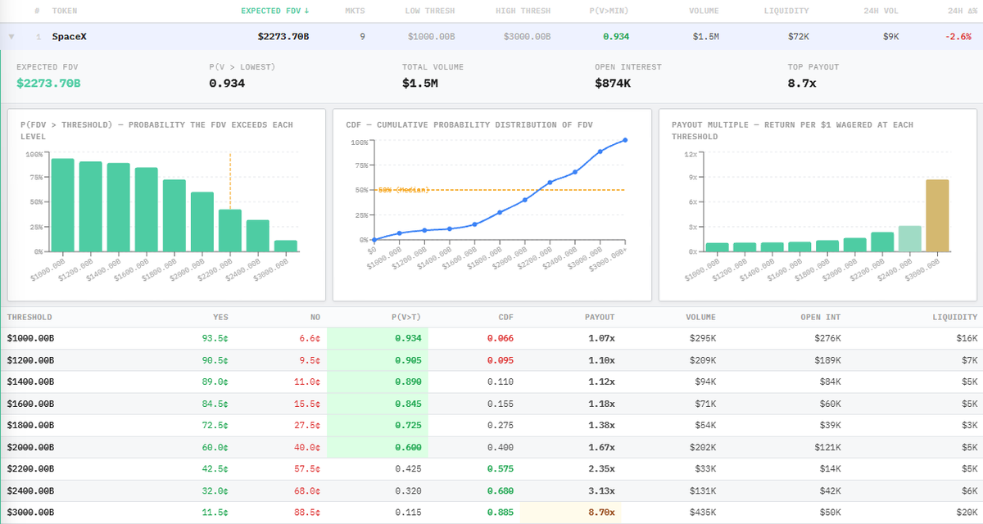Click the OPEN INT column header
983x524 pixels.
821,317
